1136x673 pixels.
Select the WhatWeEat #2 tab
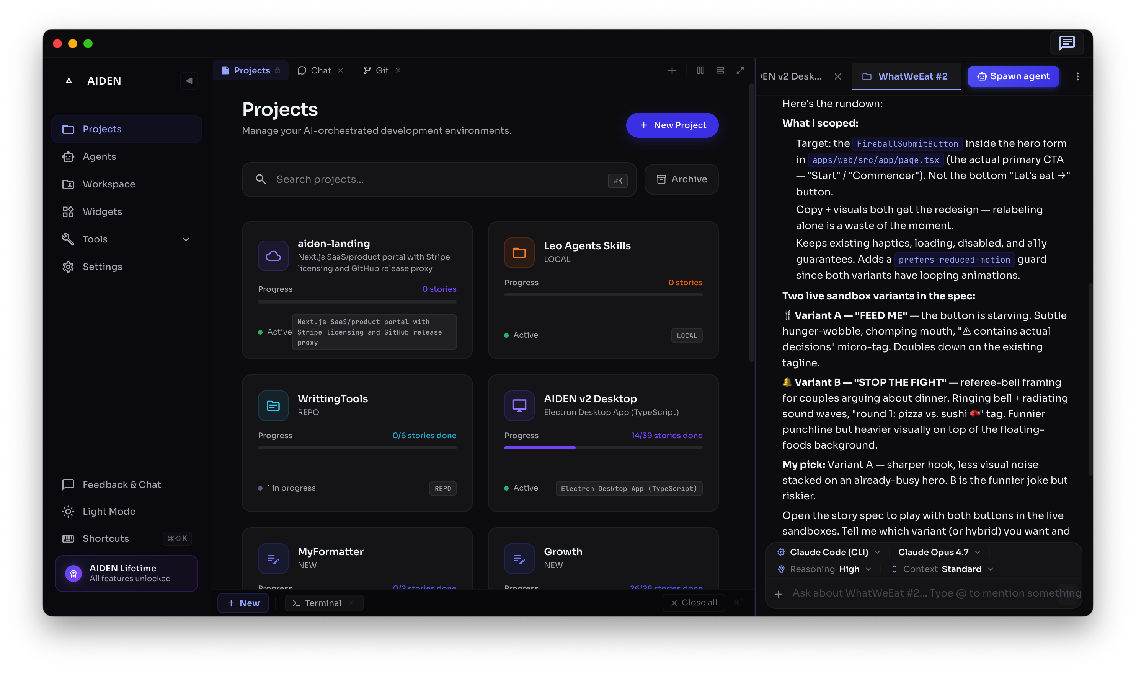tap(906, 76)
